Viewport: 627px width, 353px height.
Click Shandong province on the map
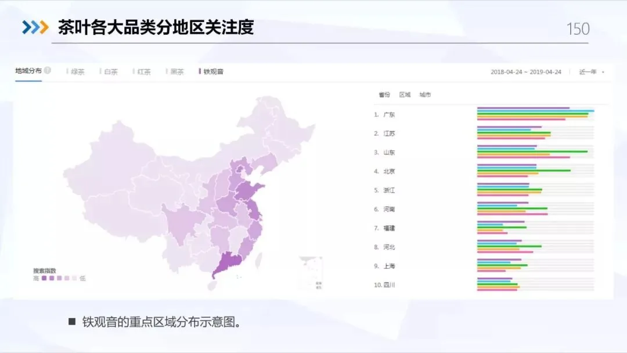coord(248,191)
